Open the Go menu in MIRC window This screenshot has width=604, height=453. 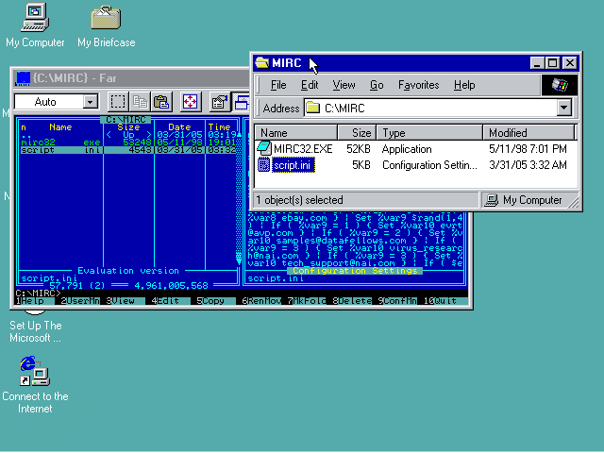(x=377, y=85)
